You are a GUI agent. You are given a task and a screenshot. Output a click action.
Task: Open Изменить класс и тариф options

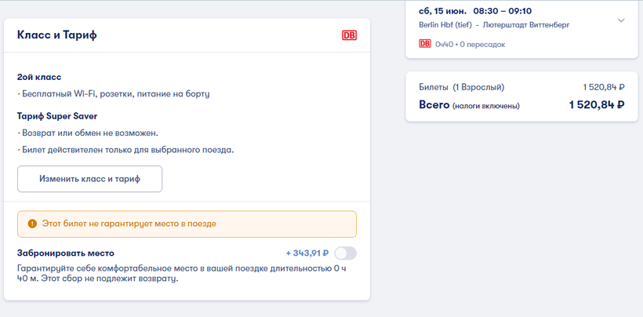coord(90,179)
